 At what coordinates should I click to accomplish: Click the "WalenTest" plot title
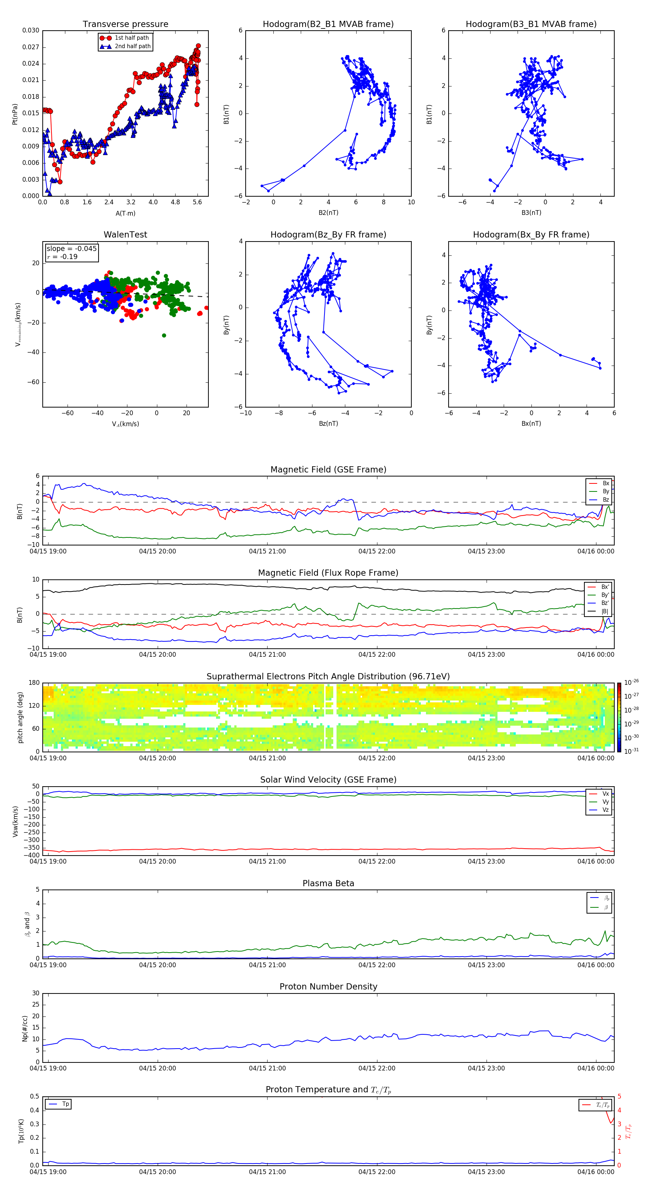(125, 235)
